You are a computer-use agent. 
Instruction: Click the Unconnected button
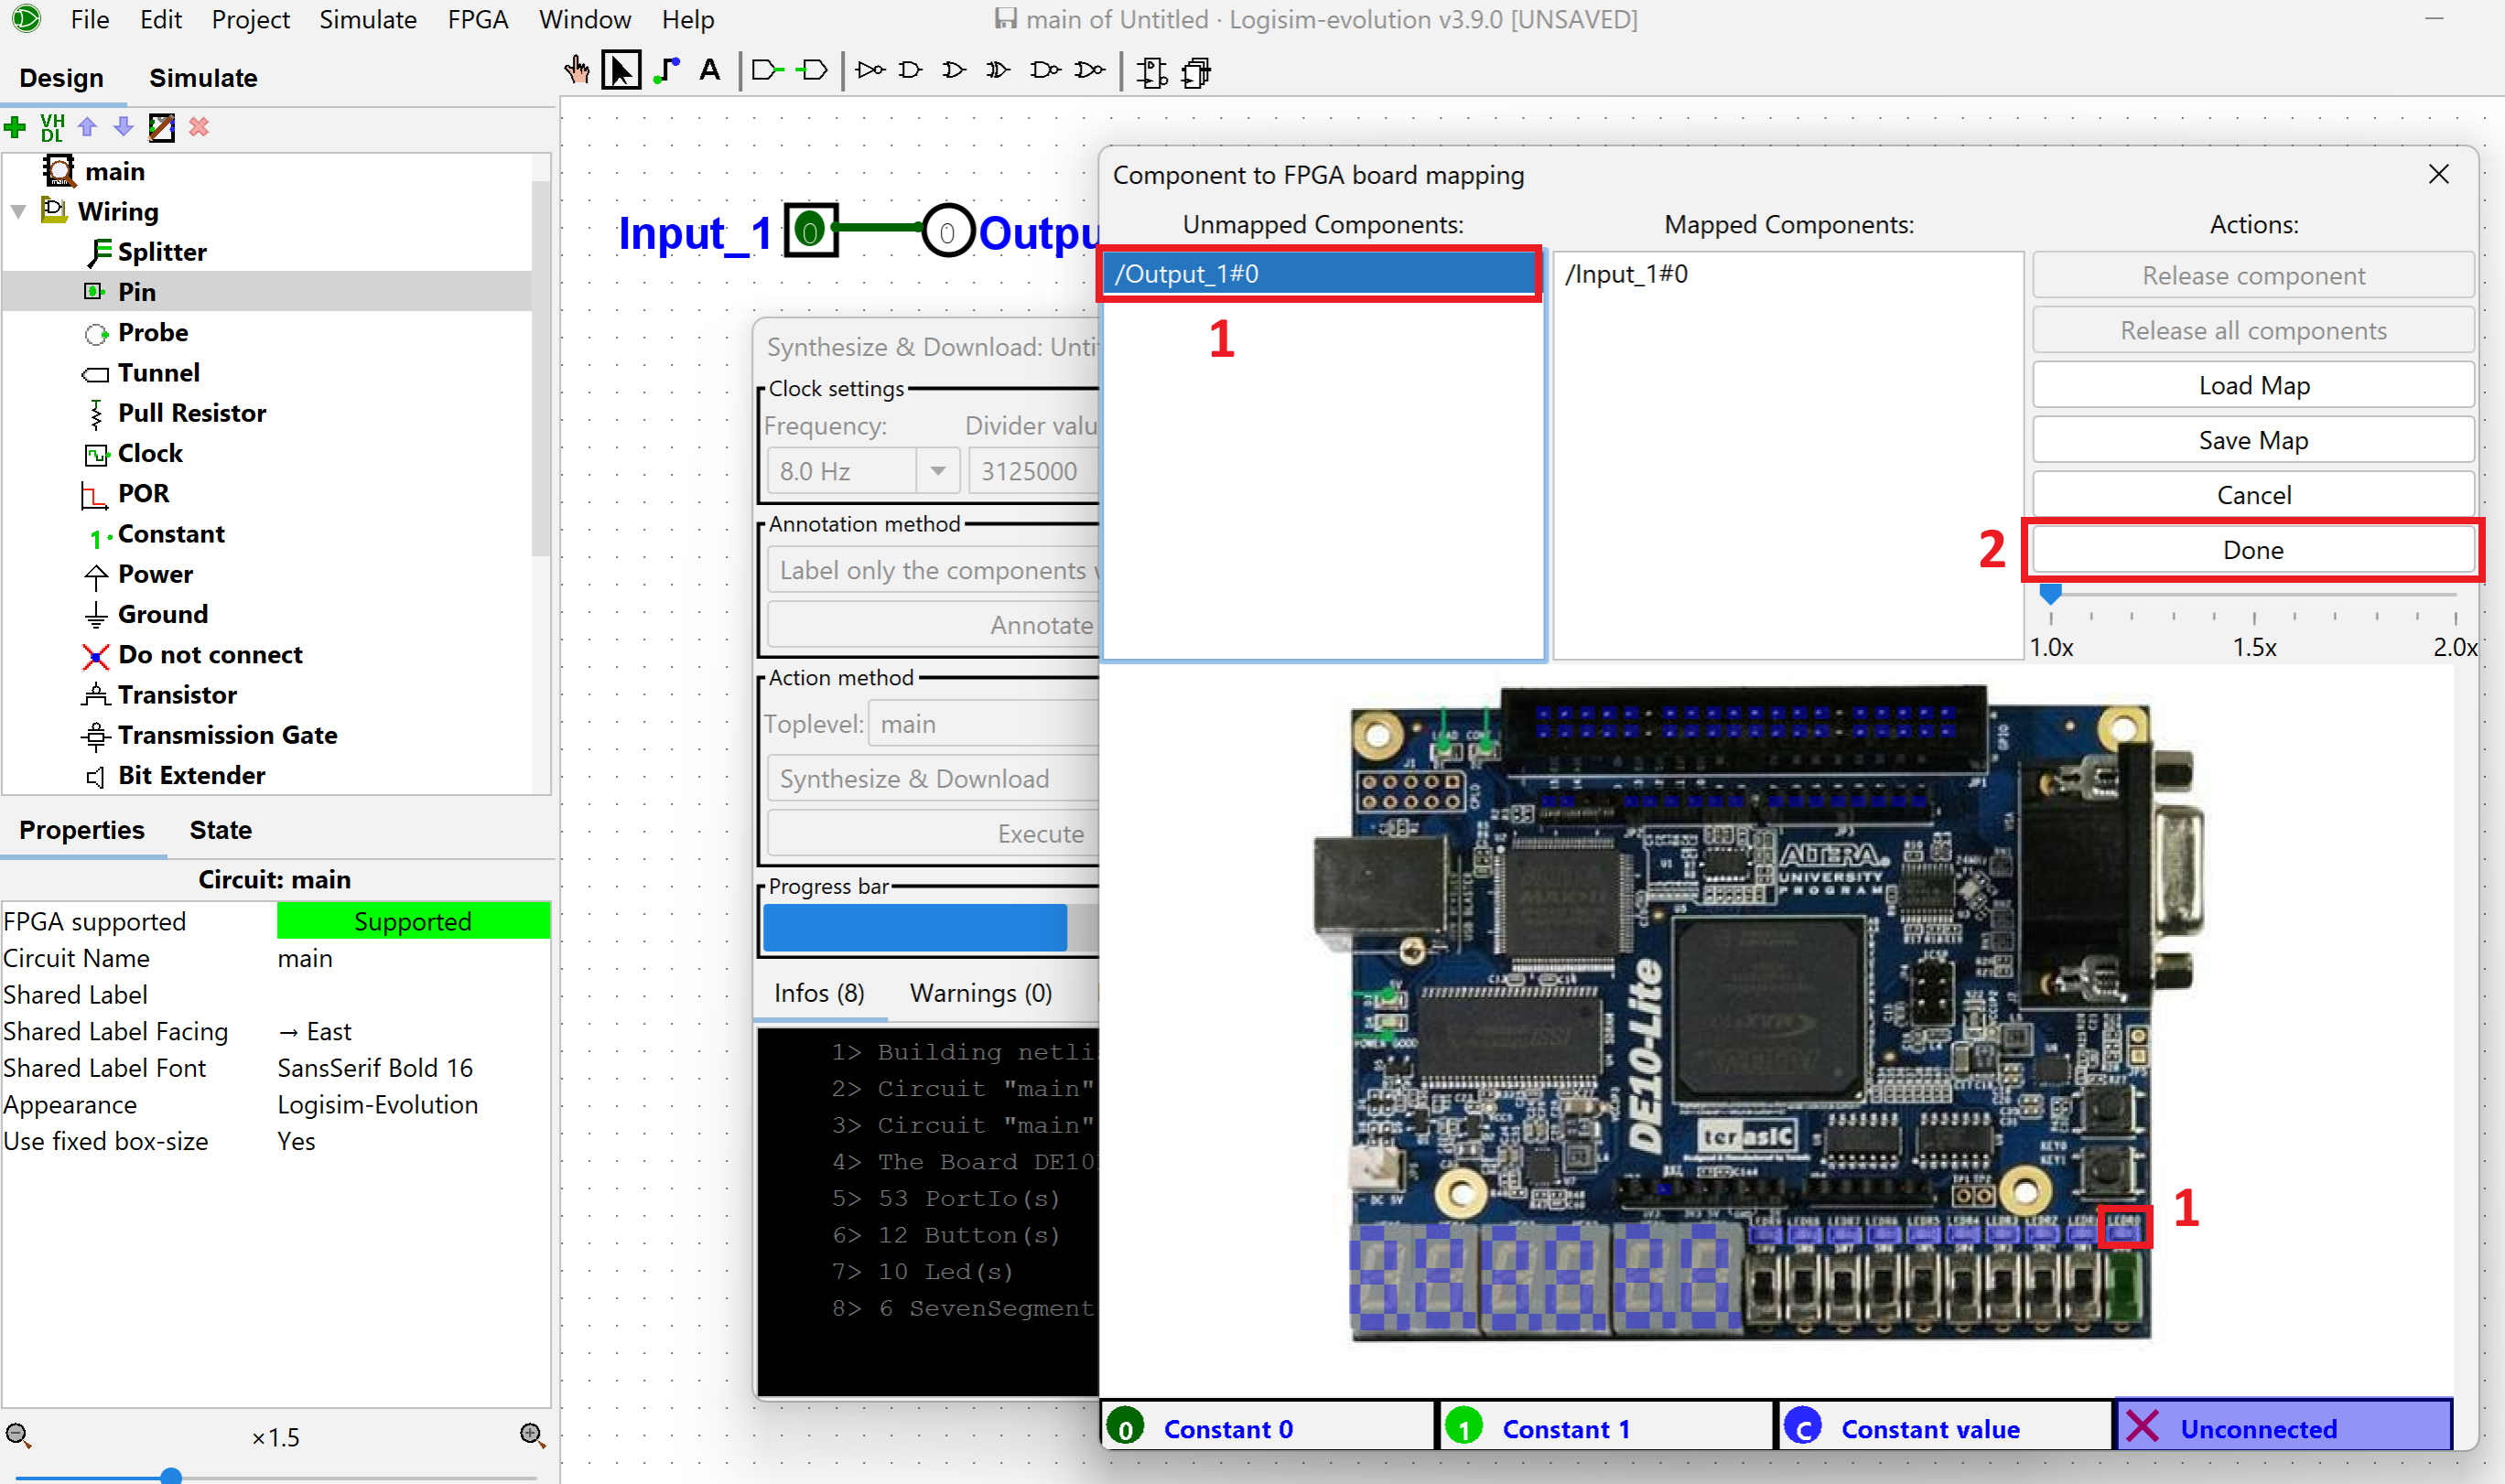(x=2283, y=1427)
